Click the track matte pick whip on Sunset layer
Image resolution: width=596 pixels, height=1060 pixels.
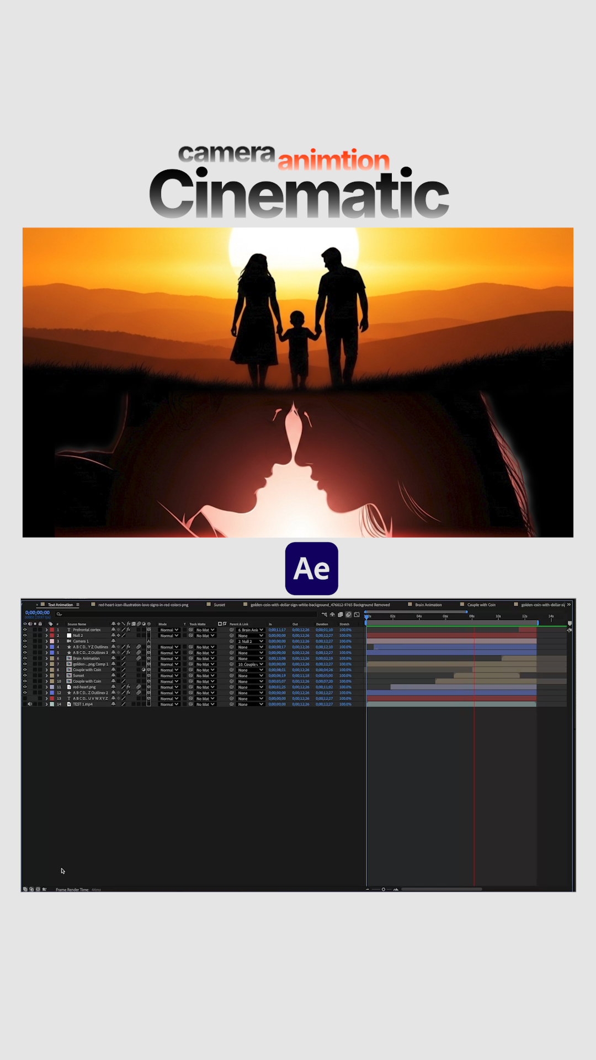point(191,676)
